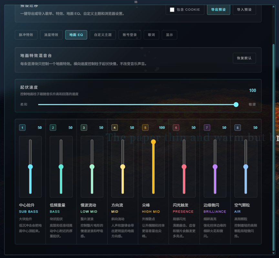The width and height of the screenshot is (279, 258).
Task: Click the 尖峰 channel title
Action: tap(146, 205)
